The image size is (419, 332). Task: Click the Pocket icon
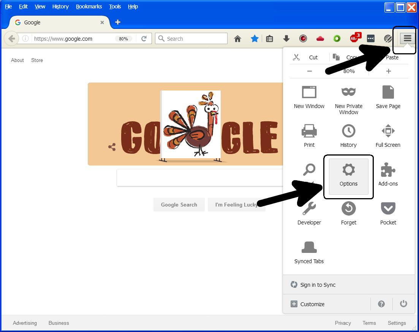coord(388,209)
